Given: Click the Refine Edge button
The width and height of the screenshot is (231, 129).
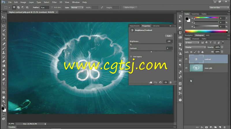Looking at the screenshot, I should coord(130,7).
